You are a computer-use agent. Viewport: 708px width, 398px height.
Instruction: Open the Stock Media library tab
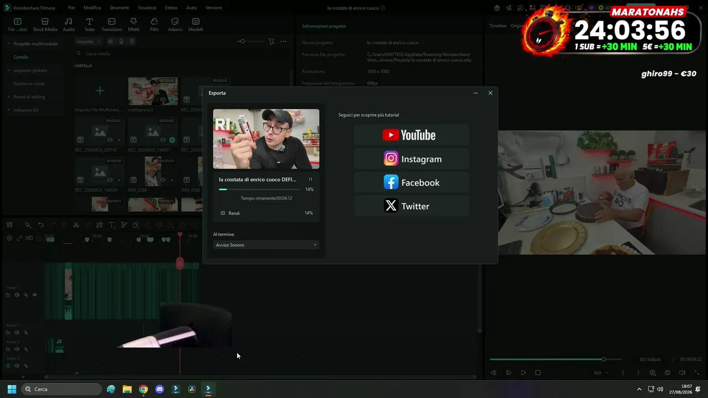point(45,24)
